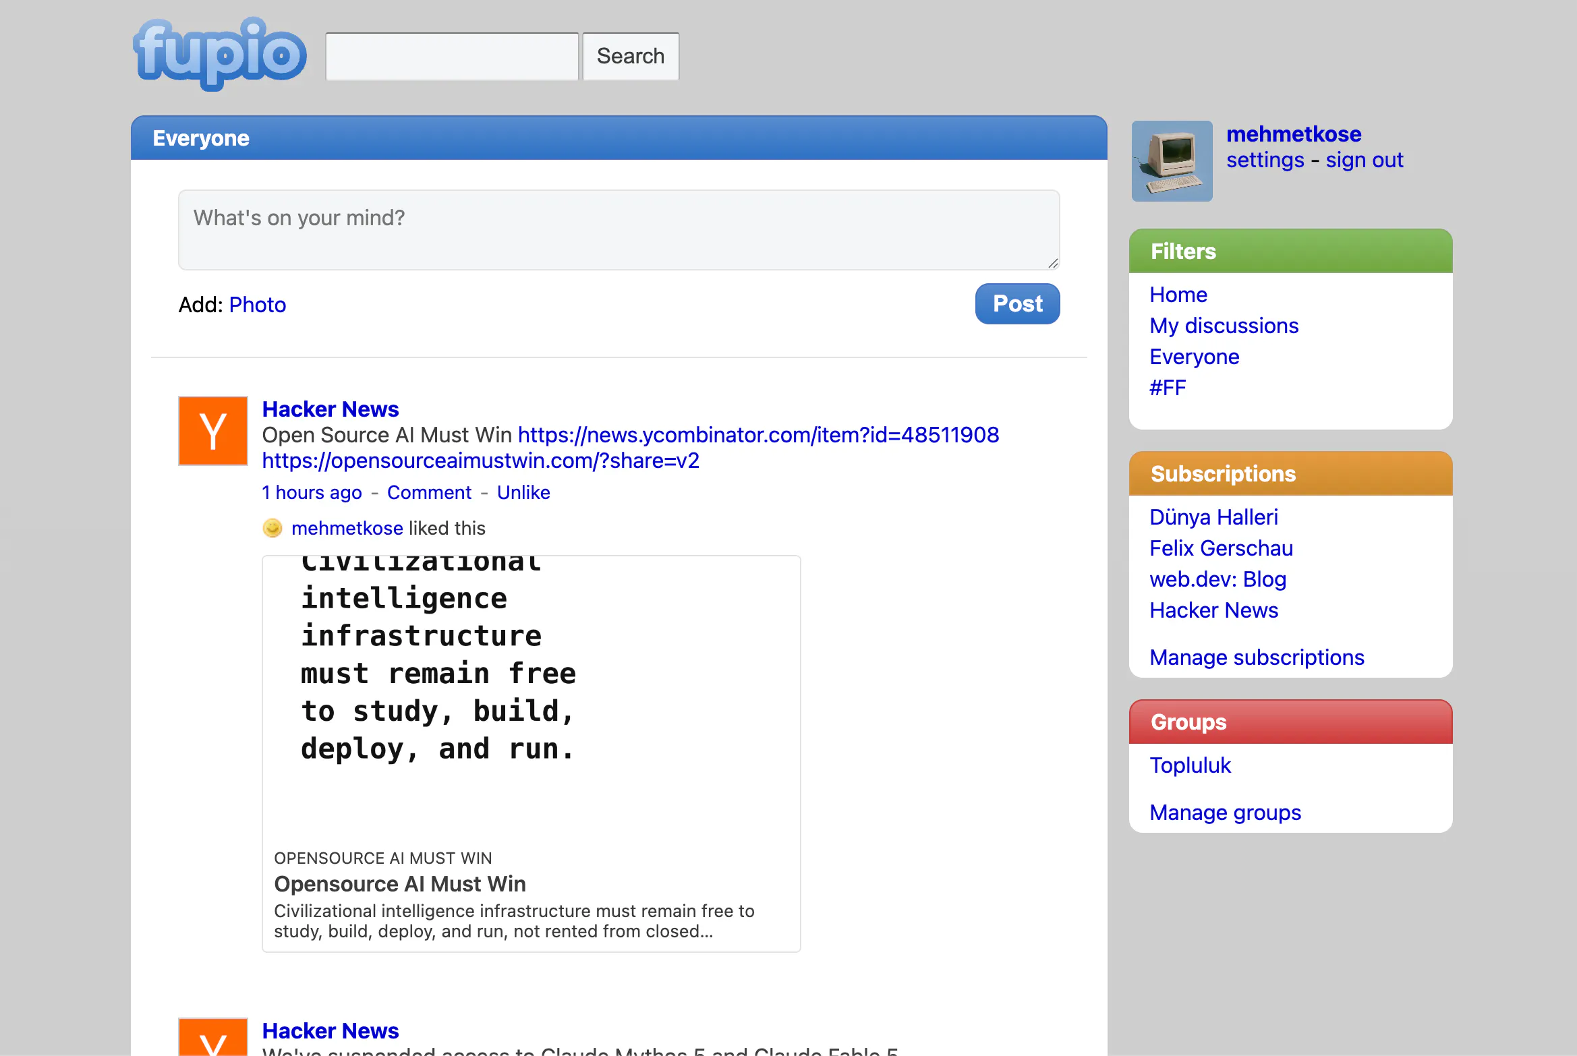This screenshot has width=1577, height=1056.
Task: Select the #FF filter
Action: coord(1168,388)
